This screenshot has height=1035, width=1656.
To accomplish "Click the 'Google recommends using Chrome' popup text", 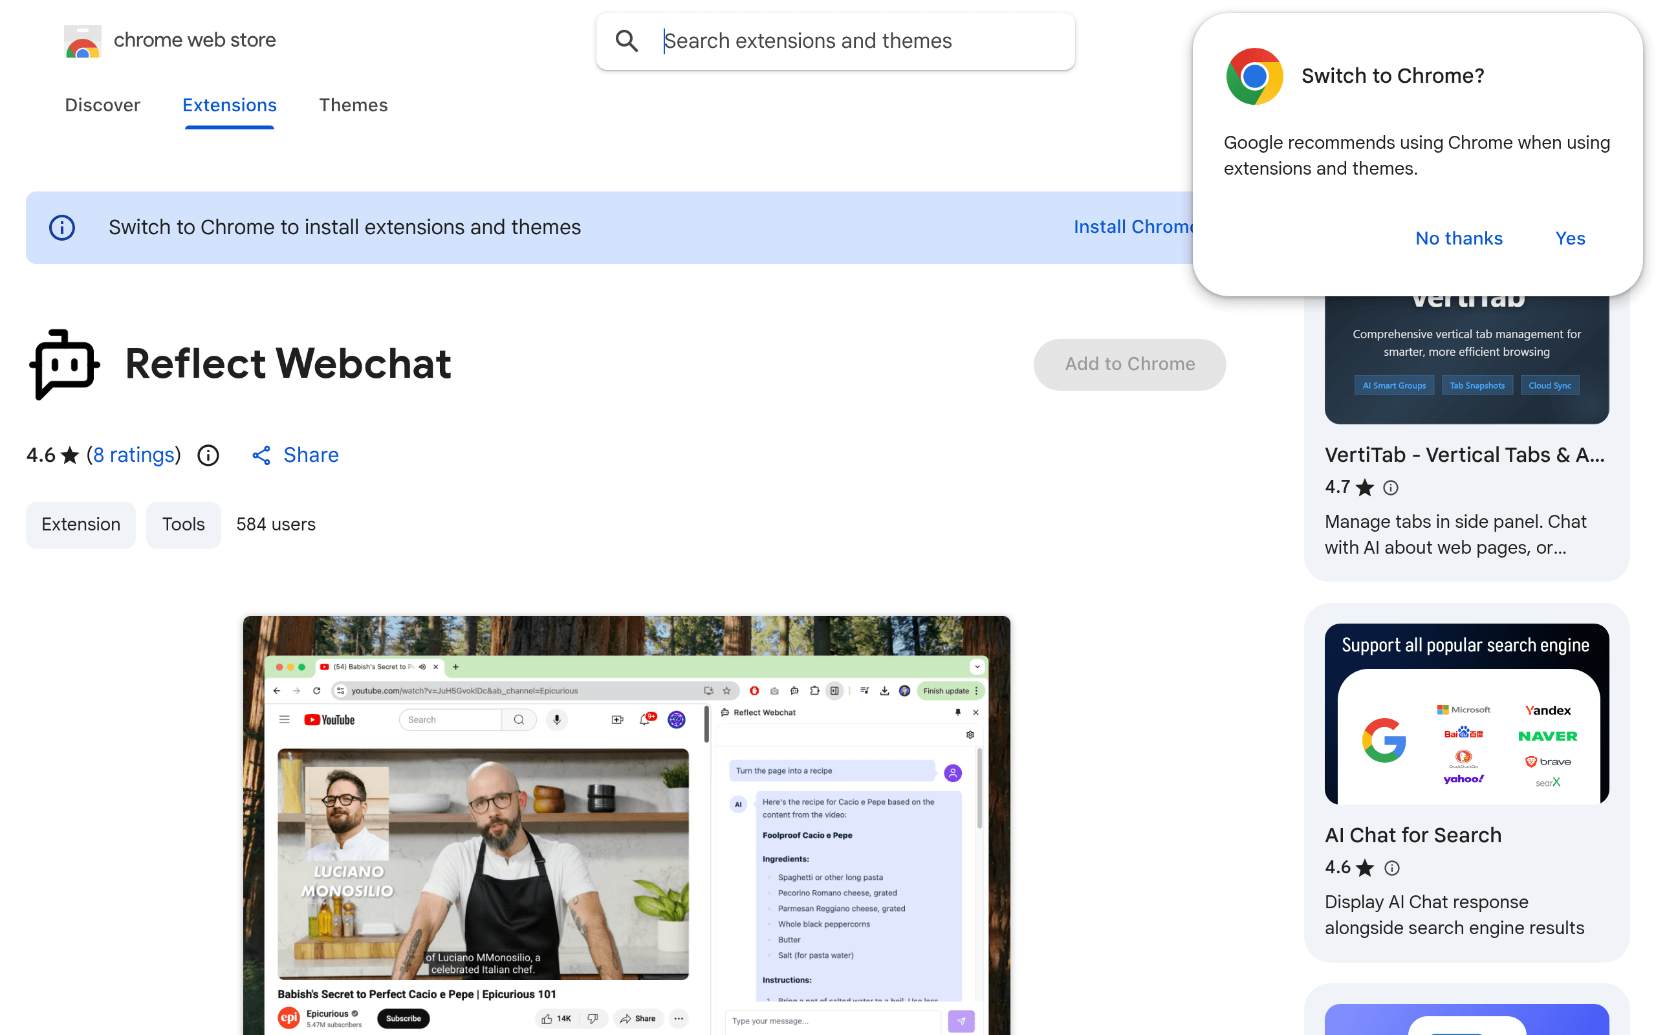I will (x=1417, y=155).
